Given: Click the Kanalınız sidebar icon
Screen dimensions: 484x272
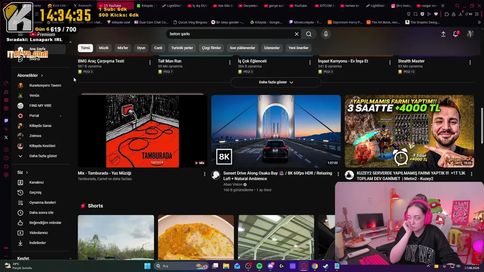Looking at the screenshot, I should tap(20, 182).
